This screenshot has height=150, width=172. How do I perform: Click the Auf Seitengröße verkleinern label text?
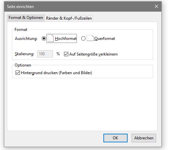[93, 54]
